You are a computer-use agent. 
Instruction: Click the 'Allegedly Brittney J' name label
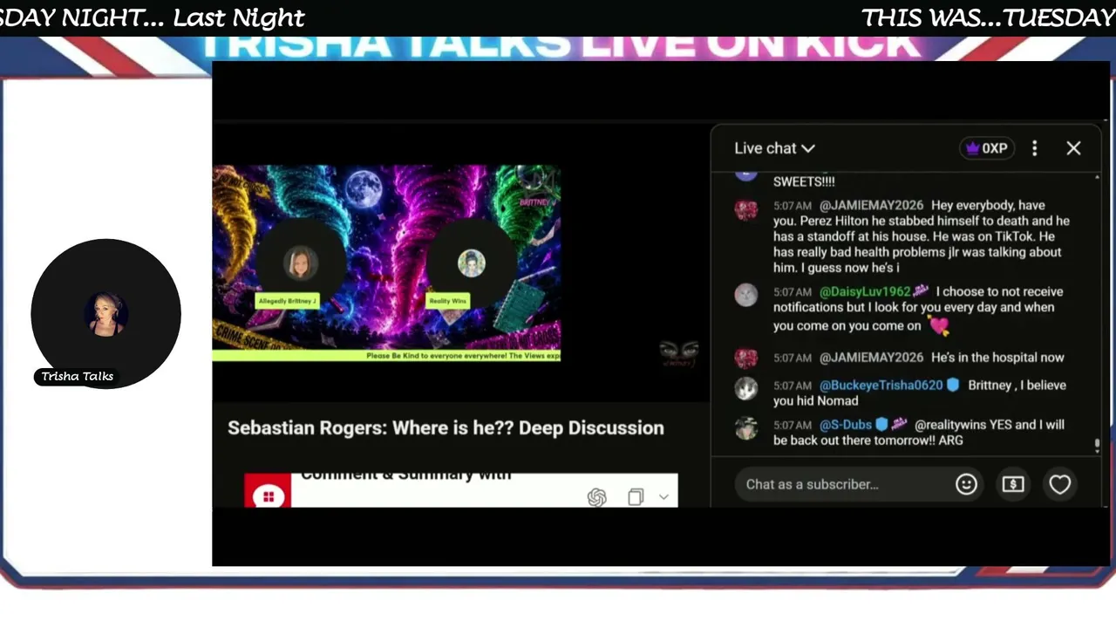coord(287,301)
